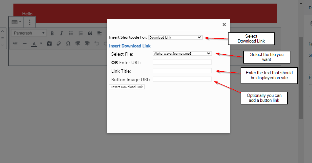This screenshot has width=312, height=163.
Task: Click the Button Image URL field
Action: 182,79
